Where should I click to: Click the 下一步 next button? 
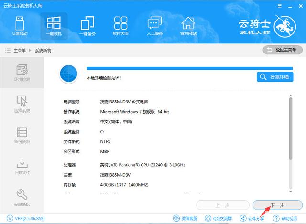tap(278, 205)
